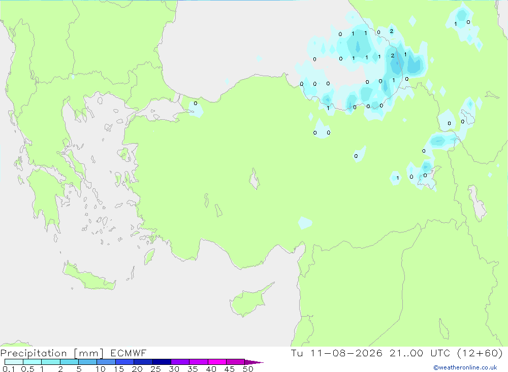Click the '21..00 UTC' time label
508x372 pixels.
tap(420, 353)
